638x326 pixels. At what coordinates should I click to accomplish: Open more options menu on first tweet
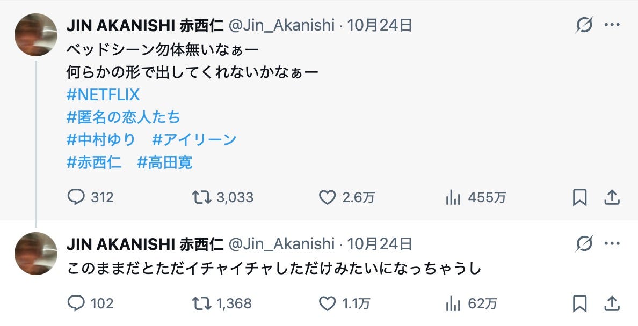612,25
